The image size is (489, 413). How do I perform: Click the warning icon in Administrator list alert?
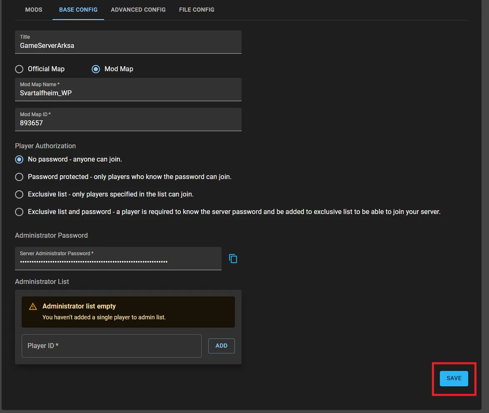33,307
